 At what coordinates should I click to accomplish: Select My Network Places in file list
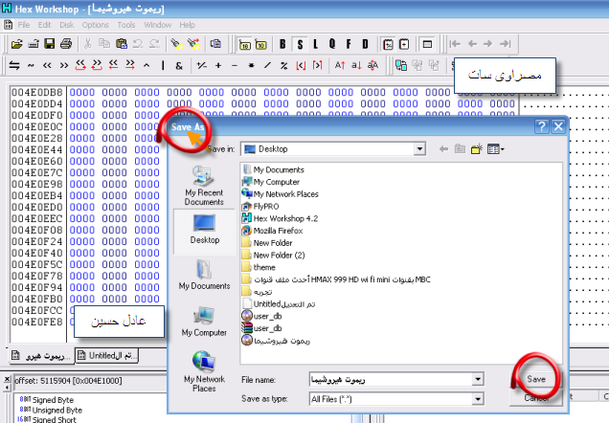point(280,194)
